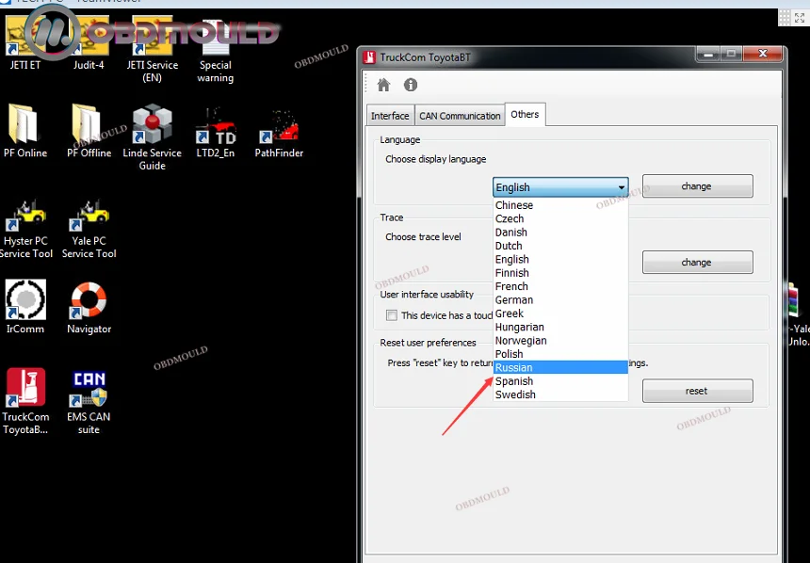Select the PF Offline folder icon
This screenshot has width=810, height=563.
click(x=89, y=130)
